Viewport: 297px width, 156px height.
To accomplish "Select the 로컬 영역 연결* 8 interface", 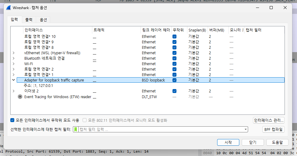I will (39, 47).
